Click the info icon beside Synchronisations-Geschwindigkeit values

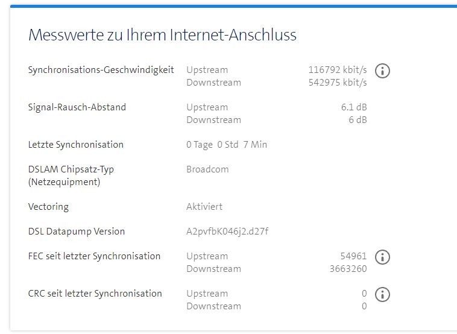click(x=383, y=71)
